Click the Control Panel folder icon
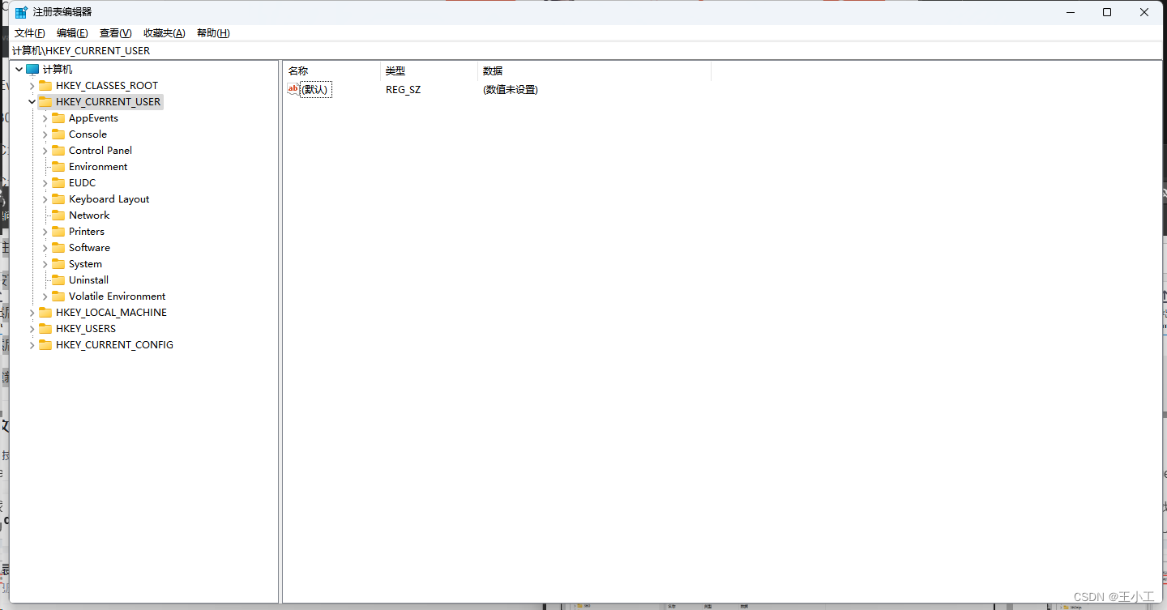 (58, 151)
